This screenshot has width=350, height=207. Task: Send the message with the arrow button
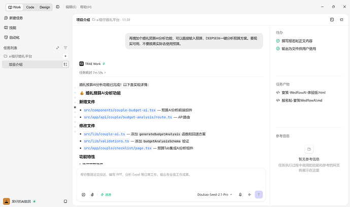(x=259, y=194)
